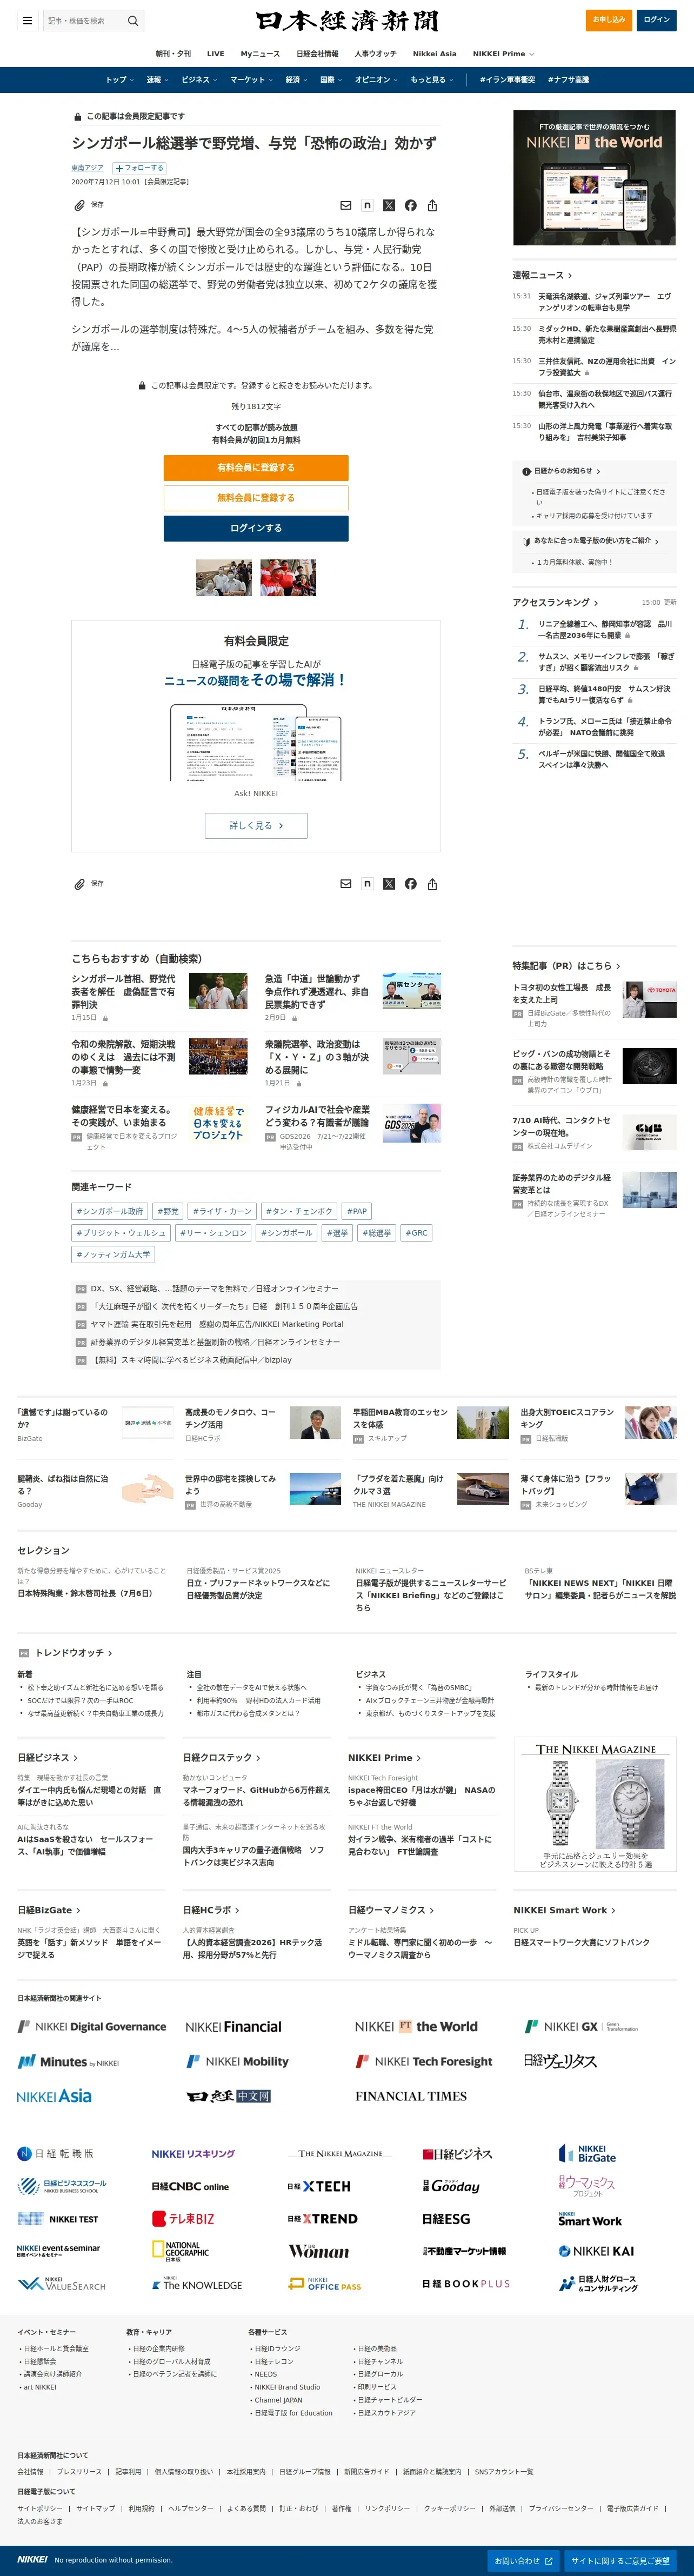Image resolution: width=694 pixels, height=2576 pixels.
Task: Open the 日経BOOKPLUS logo link
Action: 466,2284
